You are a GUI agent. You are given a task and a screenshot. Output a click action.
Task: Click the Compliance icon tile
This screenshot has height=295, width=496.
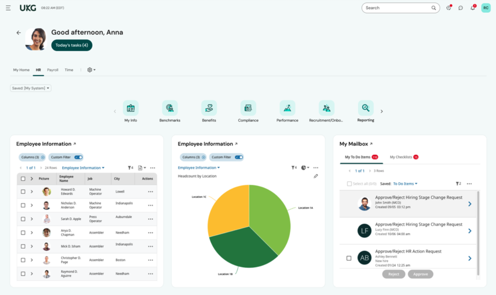point(248,108)
